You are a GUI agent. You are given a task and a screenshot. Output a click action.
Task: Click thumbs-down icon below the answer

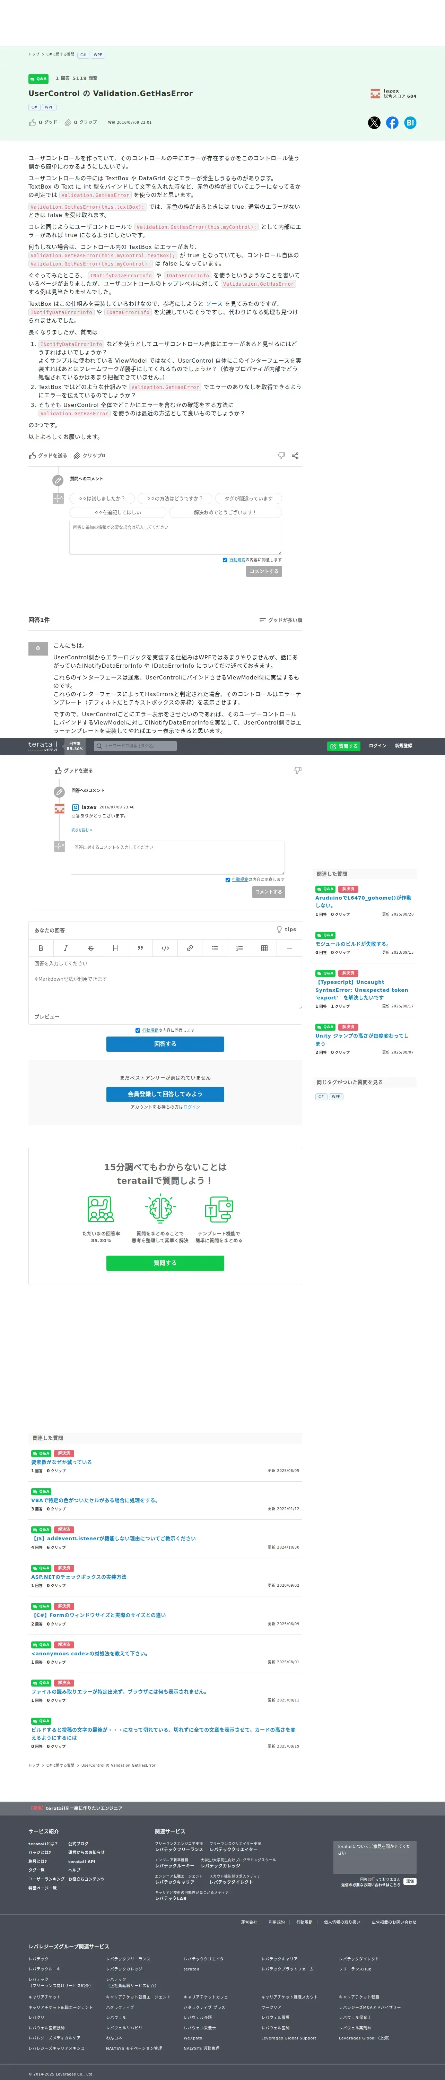(297, 770)
